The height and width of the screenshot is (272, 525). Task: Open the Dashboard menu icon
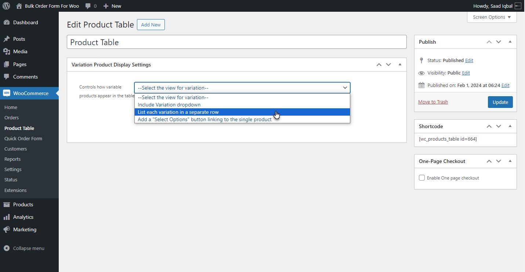7,22
